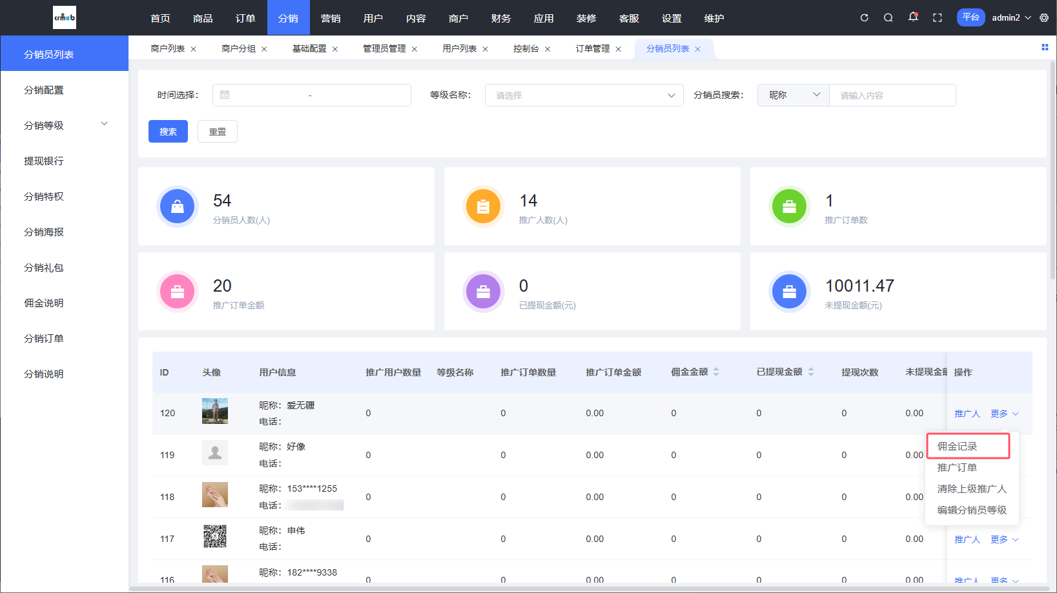Open the admin2 account dropdown
Viewport: 1057px width, 593px height.
[x=1011, y=17]
